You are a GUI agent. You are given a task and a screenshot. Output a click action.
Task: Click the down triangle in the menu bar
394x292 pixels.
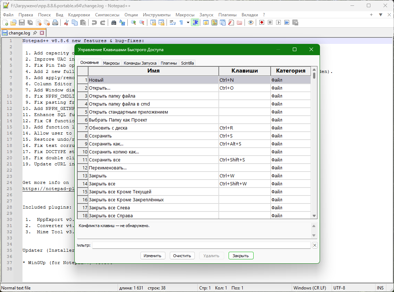(x=381, y=15)
